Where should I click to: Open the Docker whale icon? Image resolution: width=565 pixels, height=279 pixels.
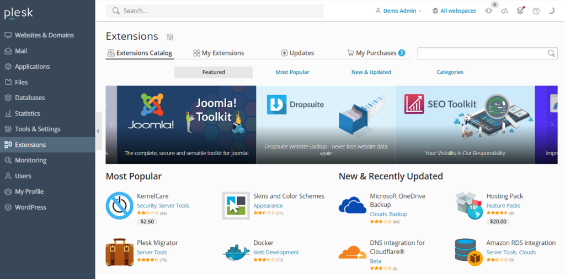pos(236,253)
